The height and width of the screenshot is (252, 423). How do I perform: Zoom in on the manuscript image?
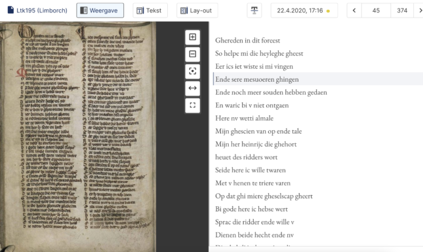coord(193,37)
